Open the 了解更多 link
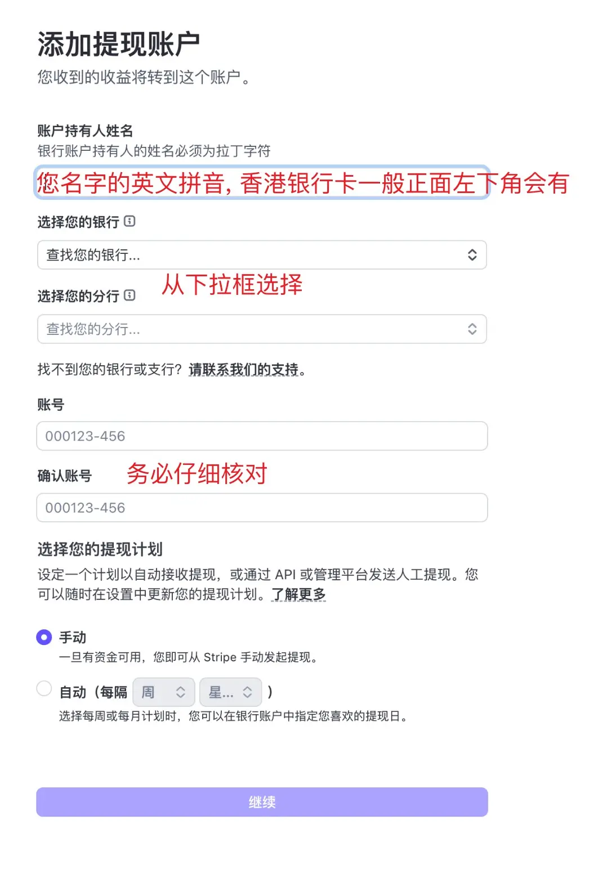 tap(298, 594)
